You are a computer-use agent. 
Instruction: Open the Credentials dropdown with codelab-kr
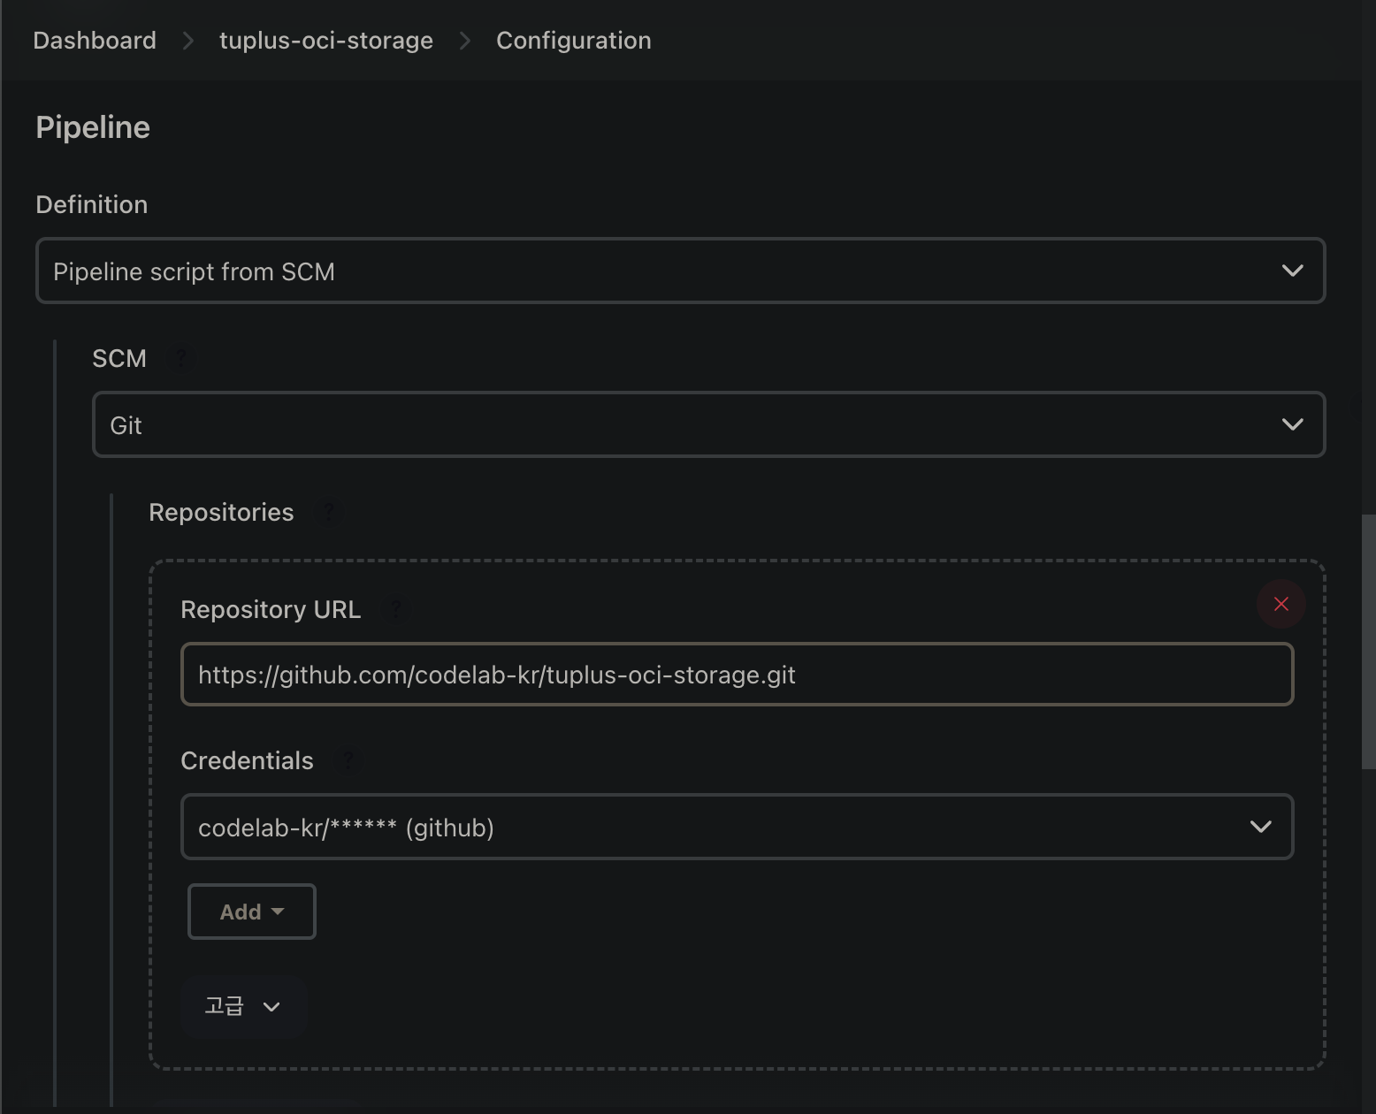tap(737, 827)
